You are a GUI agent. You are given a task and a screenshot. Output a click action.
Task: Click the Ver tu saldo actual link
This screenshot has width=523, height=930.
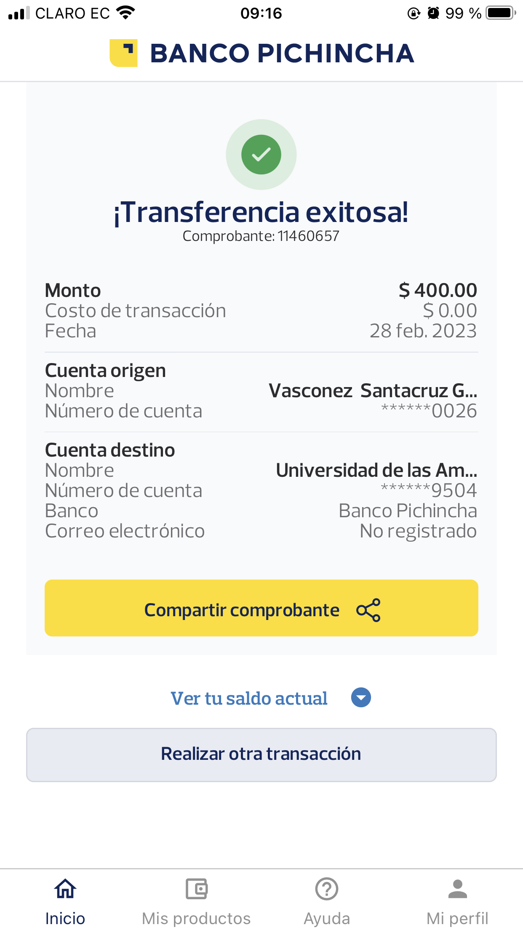coord(249,698)
